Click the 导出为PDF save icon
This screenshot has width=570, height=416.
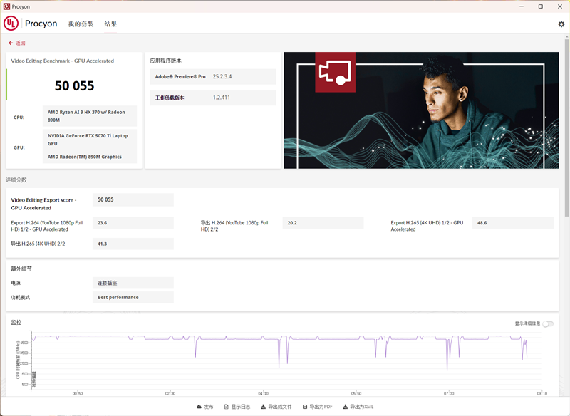pyautogui.click(x=305, y=407)
